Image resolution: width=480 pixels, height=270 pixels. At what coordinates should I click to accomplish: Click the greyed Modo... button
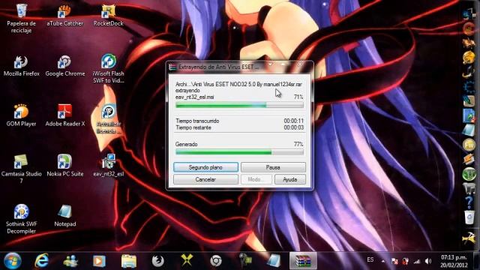[x=256, y=179]
